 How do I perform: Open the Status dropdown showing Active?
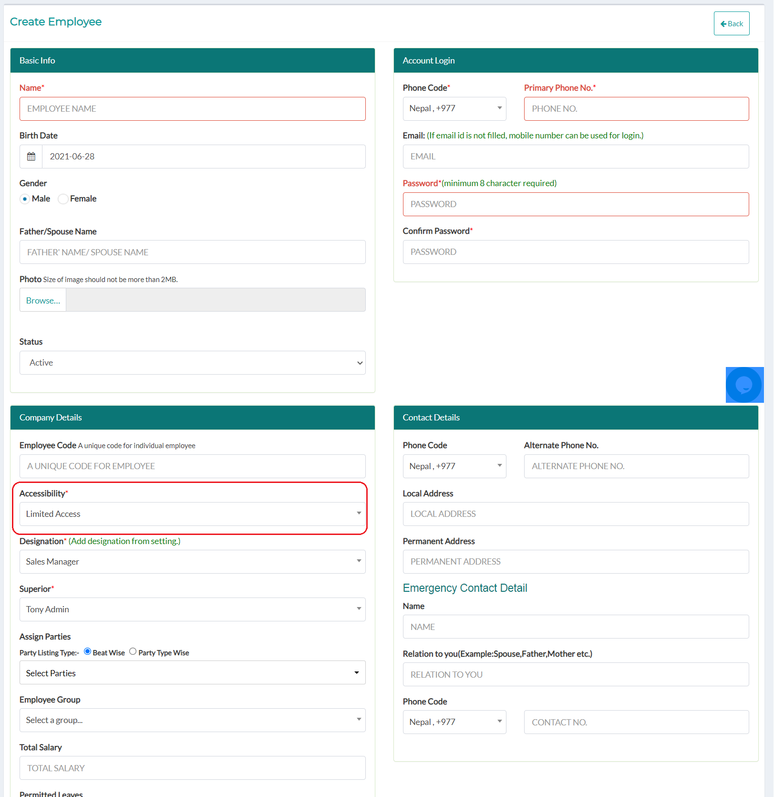pyautogui.click(x=192, y=363)
